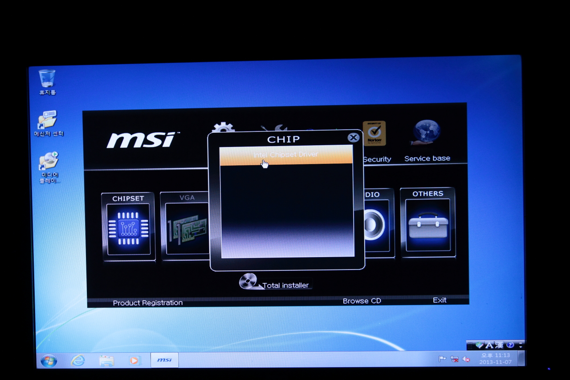Toggle Hanja conversion in language bar
570x380 pixels.
[500, 345]
